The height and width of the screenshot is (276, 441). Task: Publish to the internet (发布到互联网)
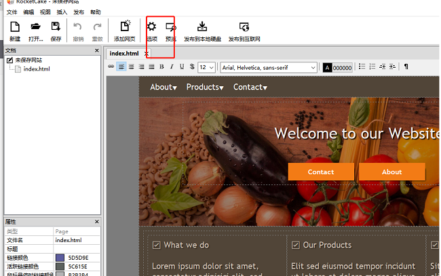[x=244, y=31]
